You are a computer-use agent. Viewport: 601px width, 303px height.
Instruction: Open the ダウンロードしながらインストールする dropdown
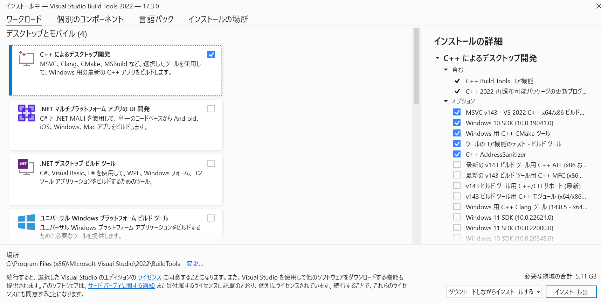pyautogui.click(x=494, y=292)
